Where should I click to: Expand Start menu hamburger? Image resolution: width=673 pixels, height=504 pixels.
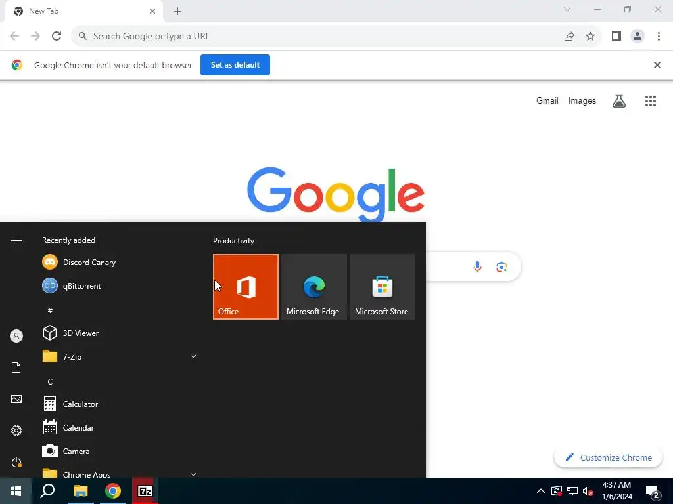[x=16, y=240]
